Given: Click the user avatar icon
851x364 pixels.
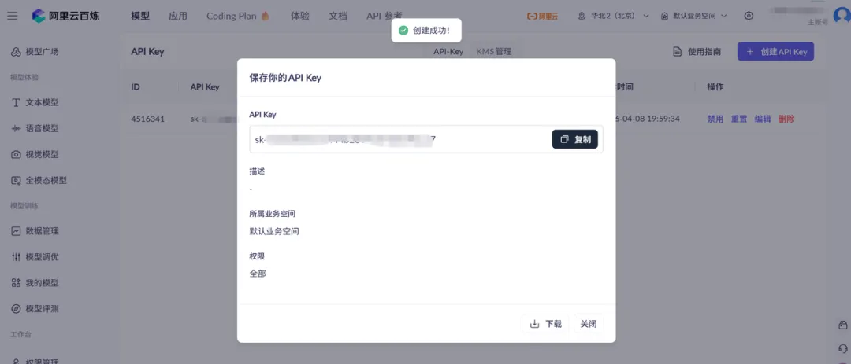Looking at the screenshot, I should click(x=842, y=15).
